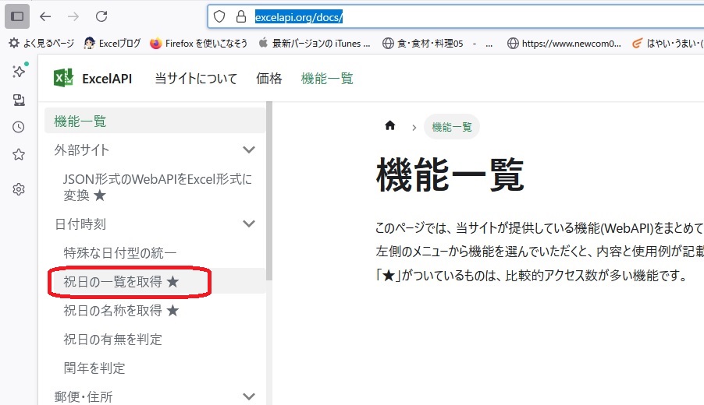Open 価格 in top navigation
The image size is (704, 405).
(269, 78)
